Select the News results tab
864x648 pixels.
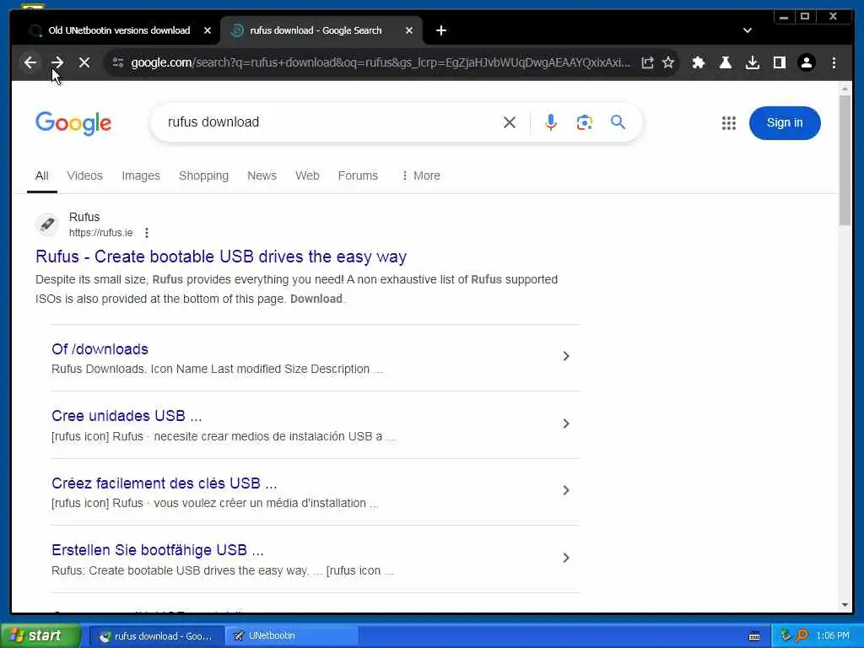(x=262, y=175)
